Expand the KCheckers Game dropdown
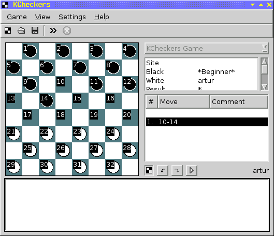 pos(265,48)
